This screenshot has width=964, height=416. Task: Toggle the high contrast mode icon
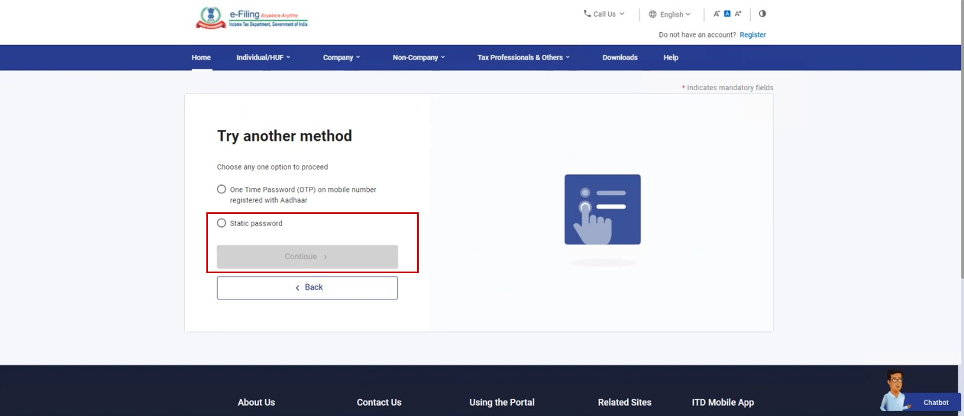coord(763,14)
